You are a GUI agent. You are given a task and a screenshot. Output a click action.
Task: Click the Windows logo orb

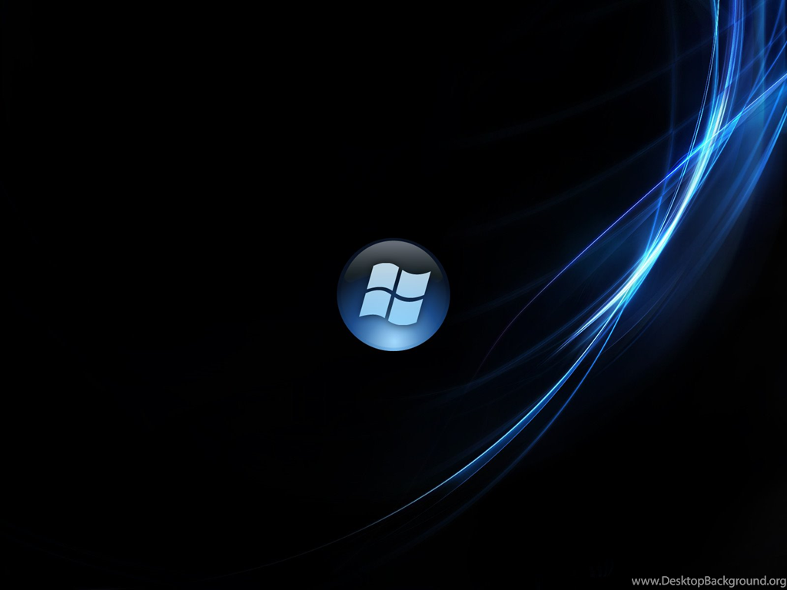393,294
